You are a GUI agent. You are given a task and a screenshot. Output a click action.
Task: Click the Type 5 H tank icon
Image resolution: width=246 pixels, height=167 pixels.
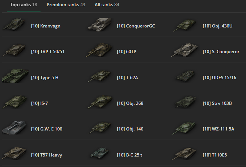15,76
